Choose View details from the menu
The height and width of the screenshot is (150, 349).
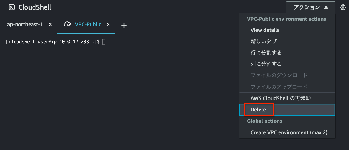[265, 30]
